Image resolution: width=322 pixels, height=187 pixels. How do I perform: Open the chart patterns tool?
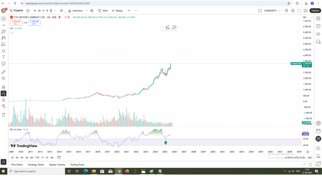[3, 38]
